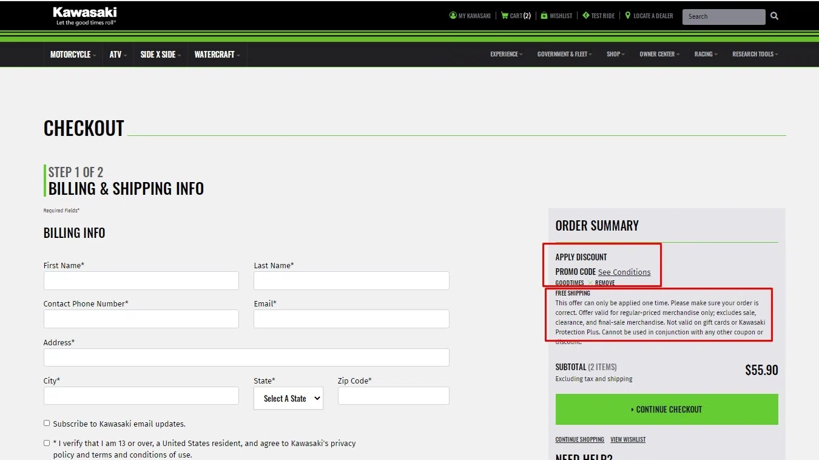Viewport: 819px width, 460px height.
Task: Click the My Kawasaki user icon
Action: 453,16
